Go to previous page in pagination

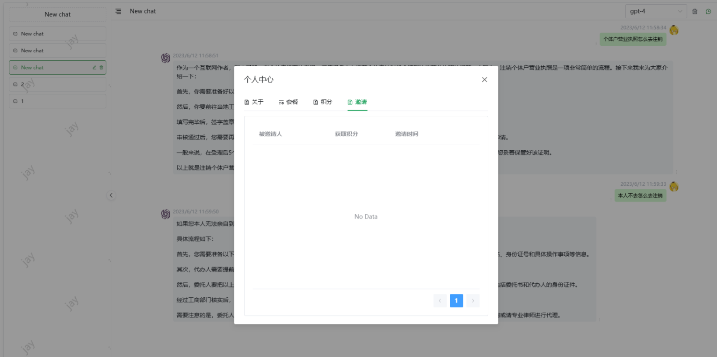[440, 301]
